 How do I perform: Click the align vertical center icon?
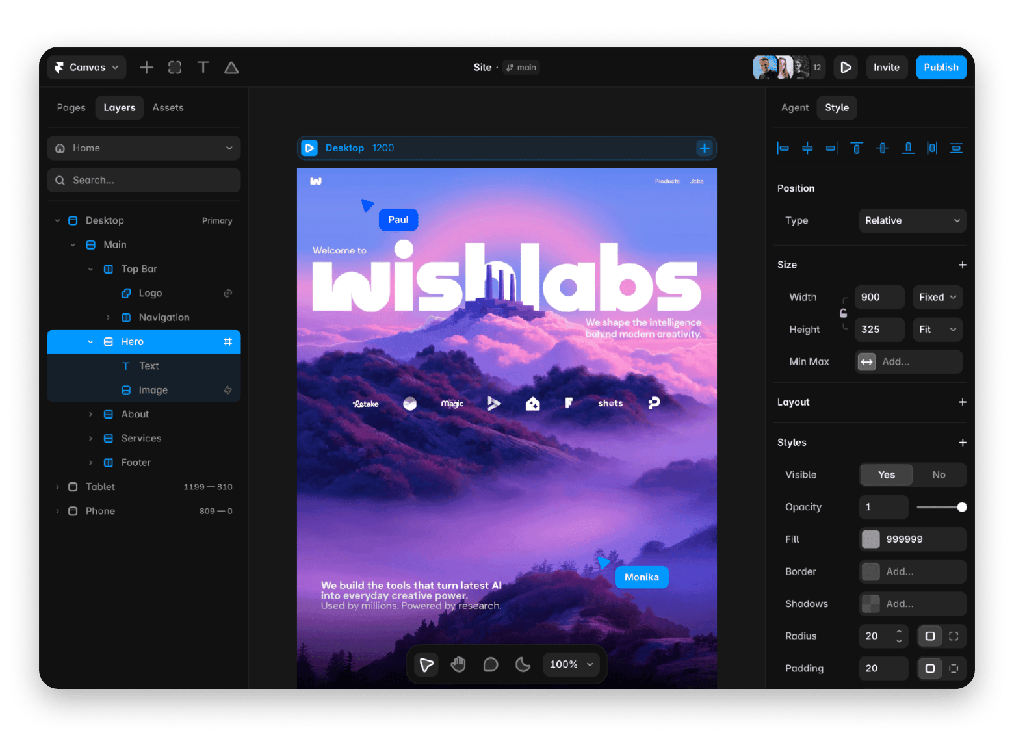882,148
